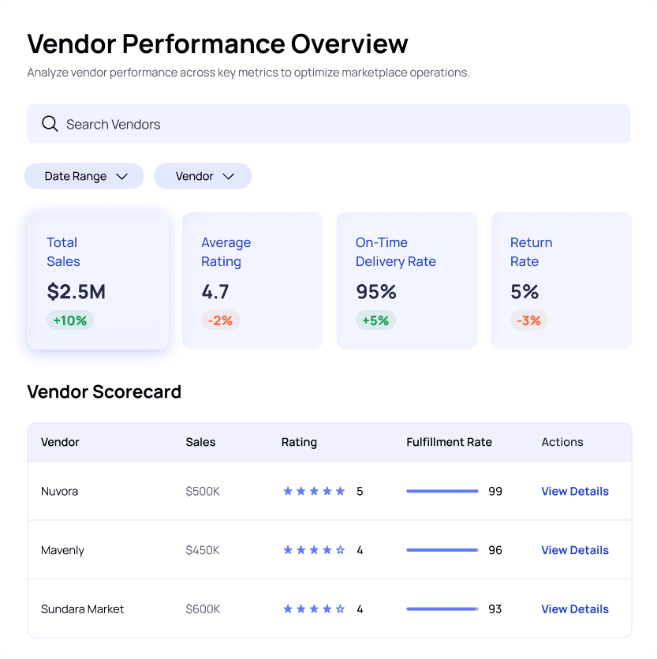The height and width of the screenshot is (659, 657).
Task: Select the Return Rate summary card
Action: (x=561, y=280)
